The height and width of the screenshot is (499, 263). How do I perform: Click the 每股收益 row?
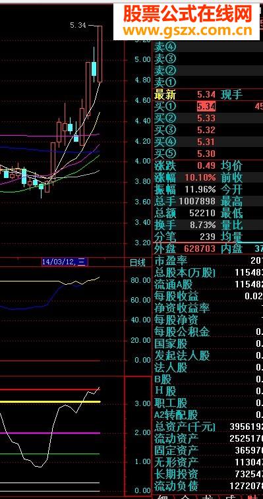pyautogui.click(x=208, y=296)
